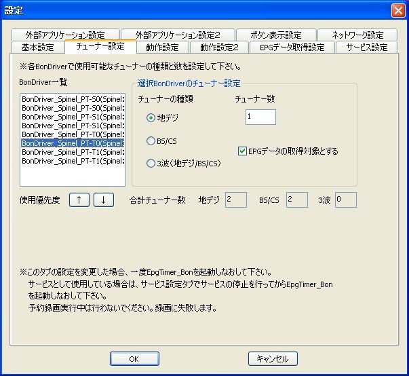Move selected BonDriver down in priority
The width and height of the screenshot is (409, 376).
coord(104,200)
